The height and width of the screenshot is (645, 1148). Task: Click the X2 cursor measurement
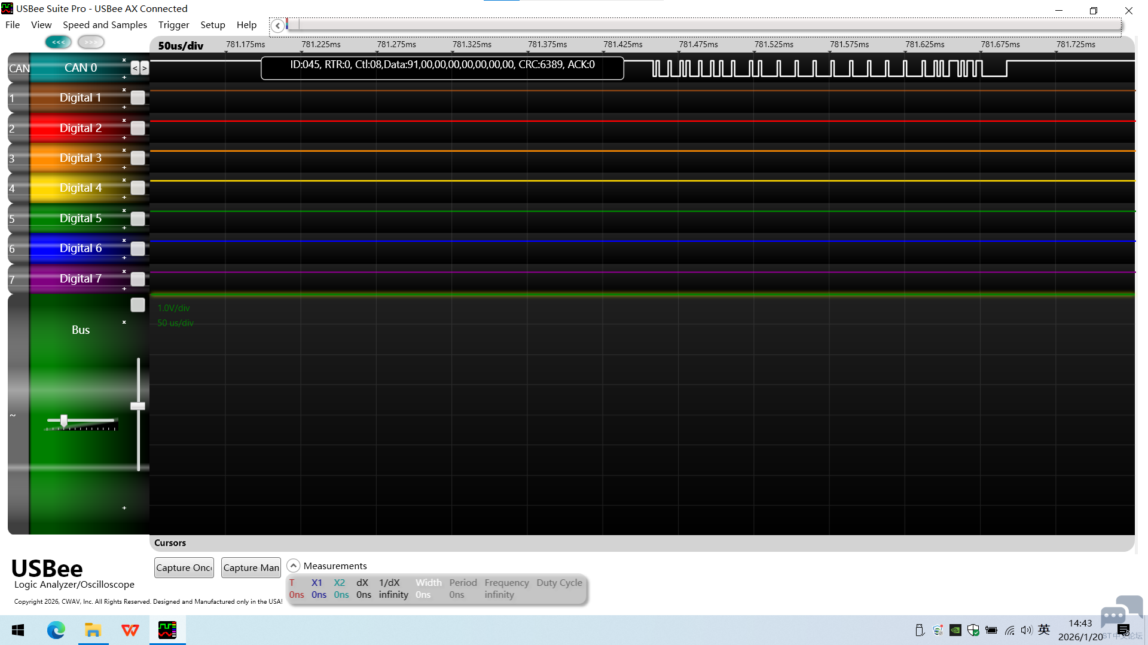coord(341,589)
